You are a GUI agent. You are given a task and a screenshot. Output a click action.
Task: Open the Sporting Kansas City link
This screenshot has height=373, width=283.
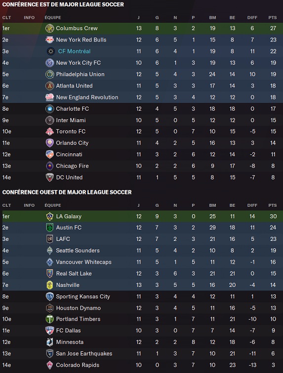pyautogui.click(x=83, y=297)
